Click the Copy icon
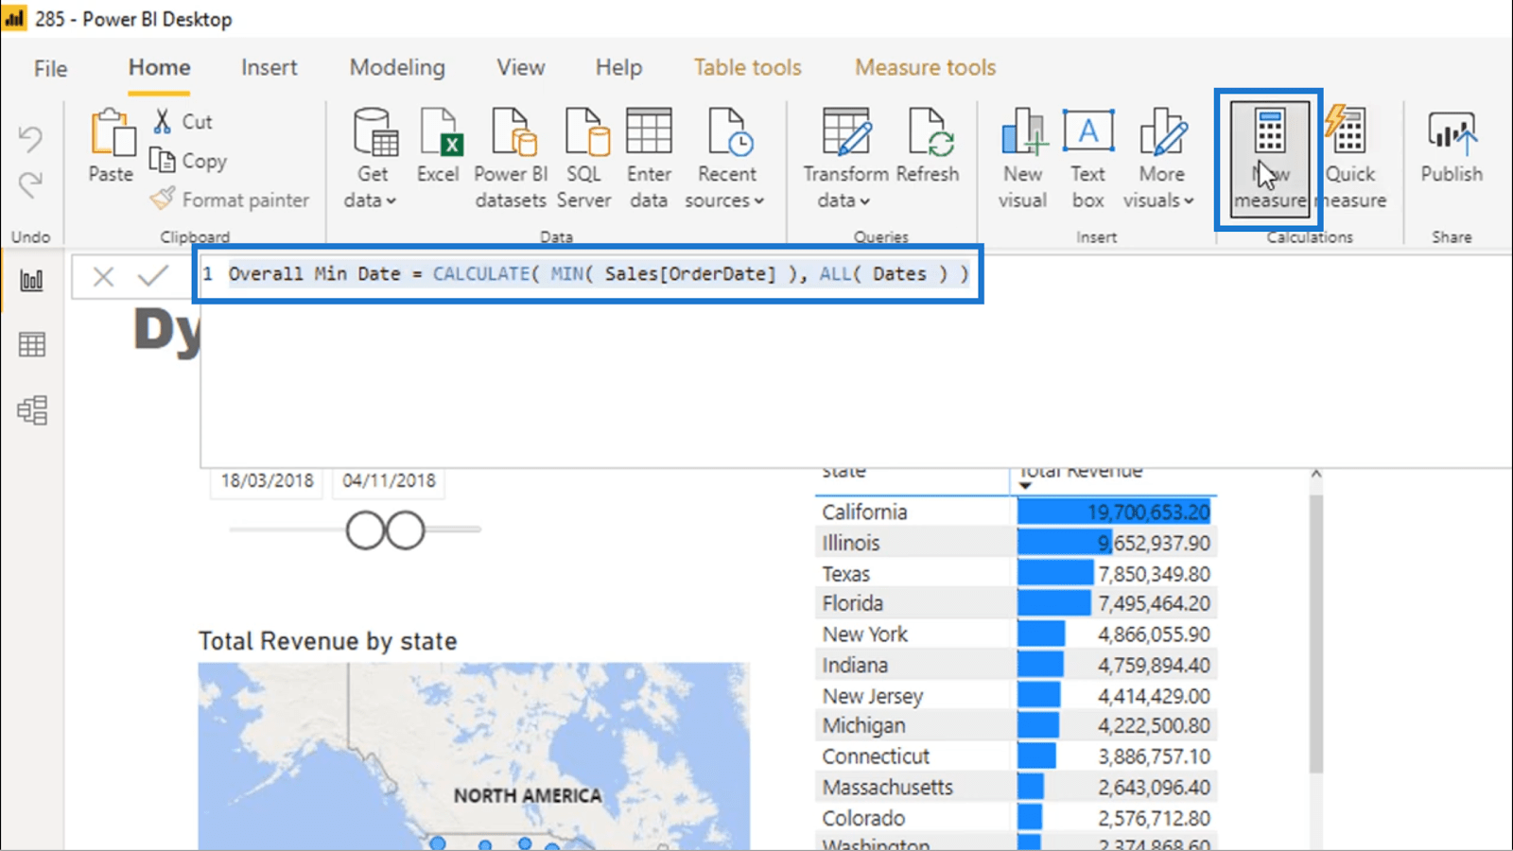 coord(163,161)
